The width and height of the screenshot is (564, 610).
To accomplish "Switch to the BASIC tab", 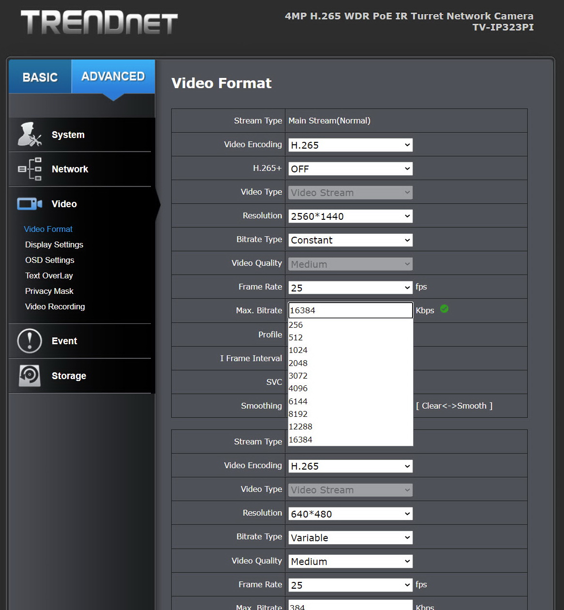I will [x=40, y=76].
